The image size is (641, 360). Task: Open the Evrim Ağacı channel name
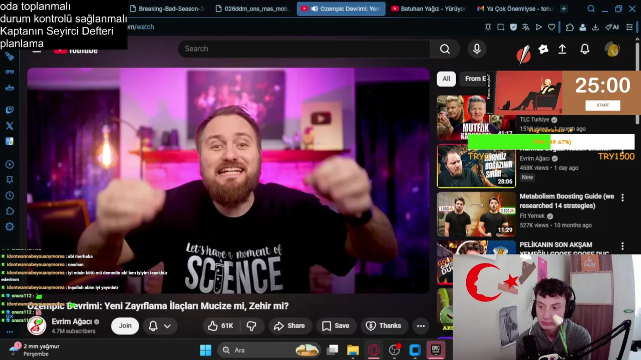tap(72, 321)
